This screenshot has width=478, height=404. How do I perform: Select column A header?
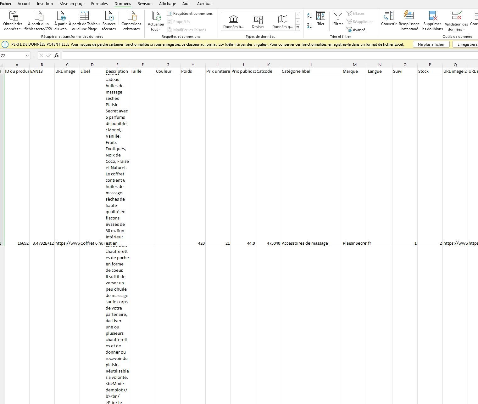(x=17, y=65)
